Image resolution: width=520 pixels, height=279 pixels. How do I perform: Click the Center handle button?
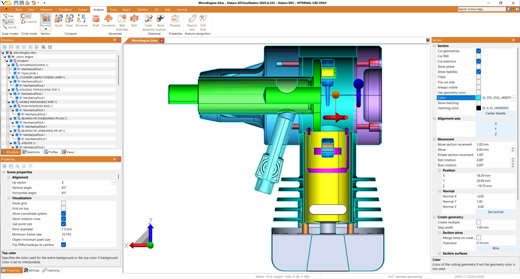[495, 114]
